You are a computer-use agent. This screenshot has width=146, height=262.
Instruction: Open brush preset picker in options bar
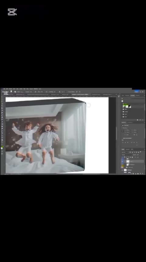tap(11, 92)
